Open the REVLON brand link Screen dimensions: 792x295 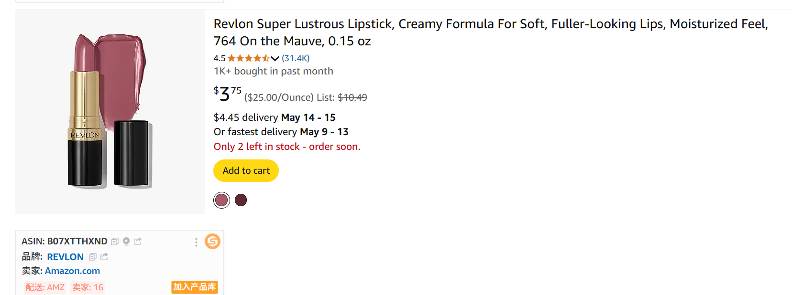click(65, 257)
